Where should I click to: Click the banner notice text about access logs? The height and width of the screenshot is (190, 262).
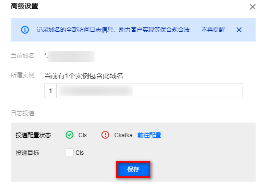(x=113, y=30)
